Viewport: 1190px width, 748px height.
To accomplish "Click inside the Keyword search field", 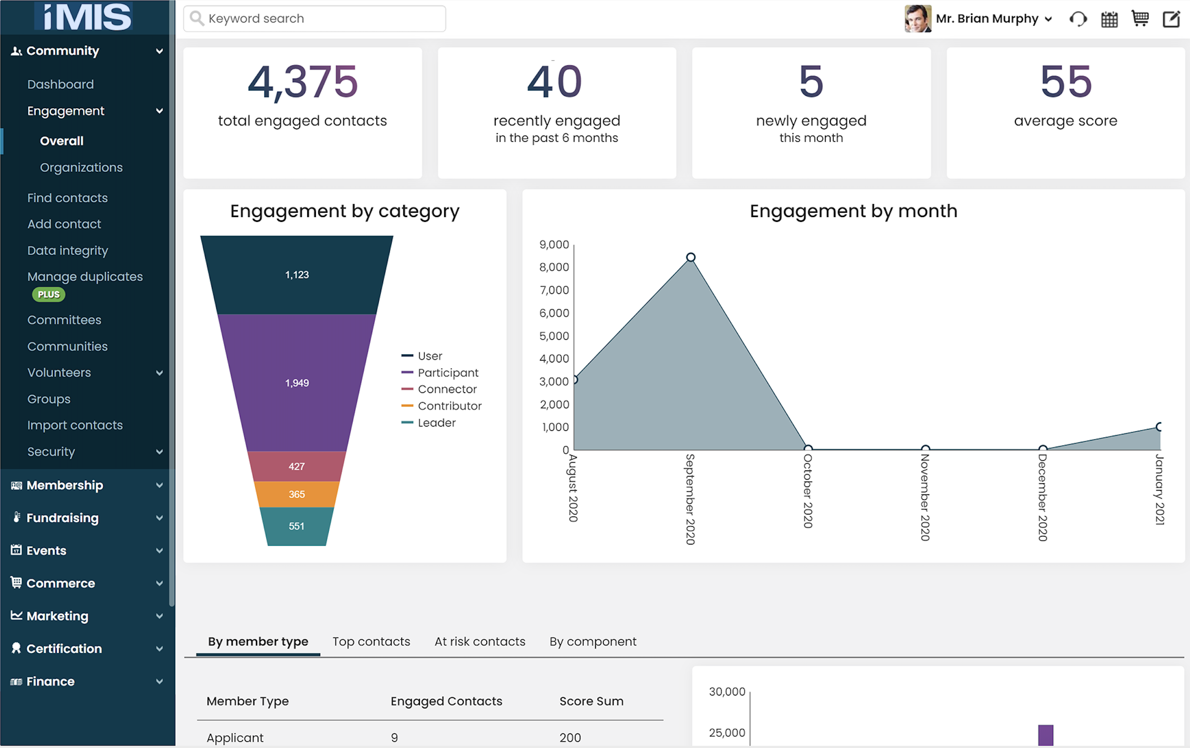I will click(x=314, y=18).
